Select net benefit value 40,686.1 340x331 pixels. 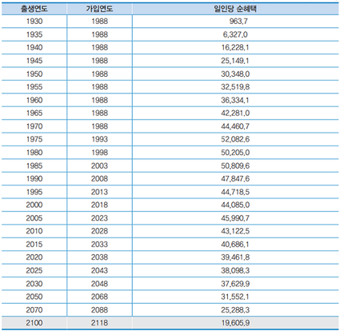pos(235,244)
